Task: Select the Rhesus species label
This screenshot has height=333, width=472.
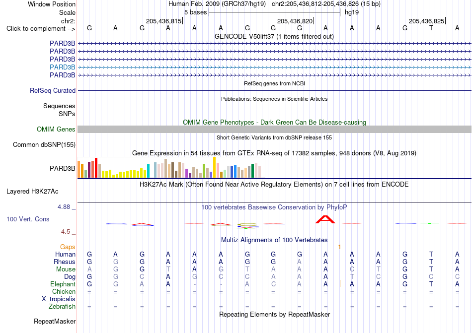Action: coord(65,262)
